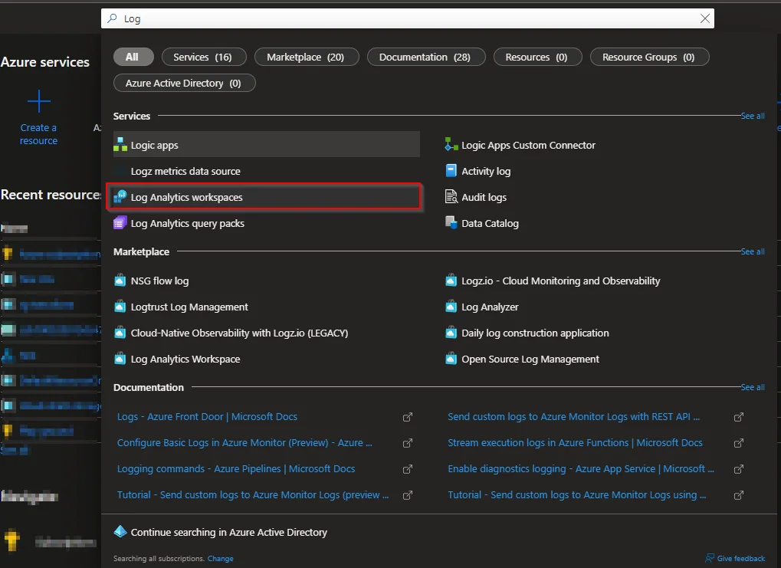Click the Daily log construction application icon

coord(451,333)
